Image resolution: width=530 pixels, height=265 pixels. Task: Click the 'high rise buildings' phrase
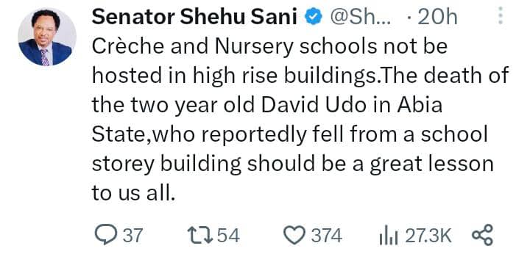point(285,75)
